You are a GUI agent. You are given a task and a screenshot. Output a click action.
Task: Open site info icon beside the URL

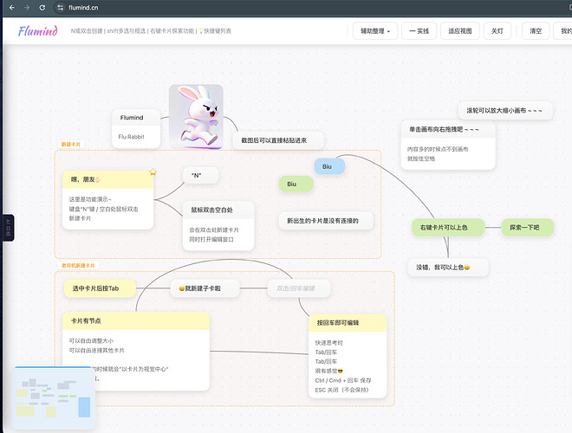coord(60,7)
